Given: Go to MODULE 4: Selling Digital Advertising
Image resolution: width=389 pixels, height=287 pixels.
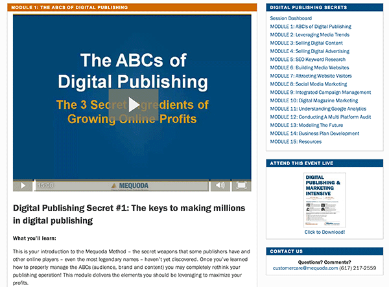Looking at the screenshot, I should (x=310, y=51).
